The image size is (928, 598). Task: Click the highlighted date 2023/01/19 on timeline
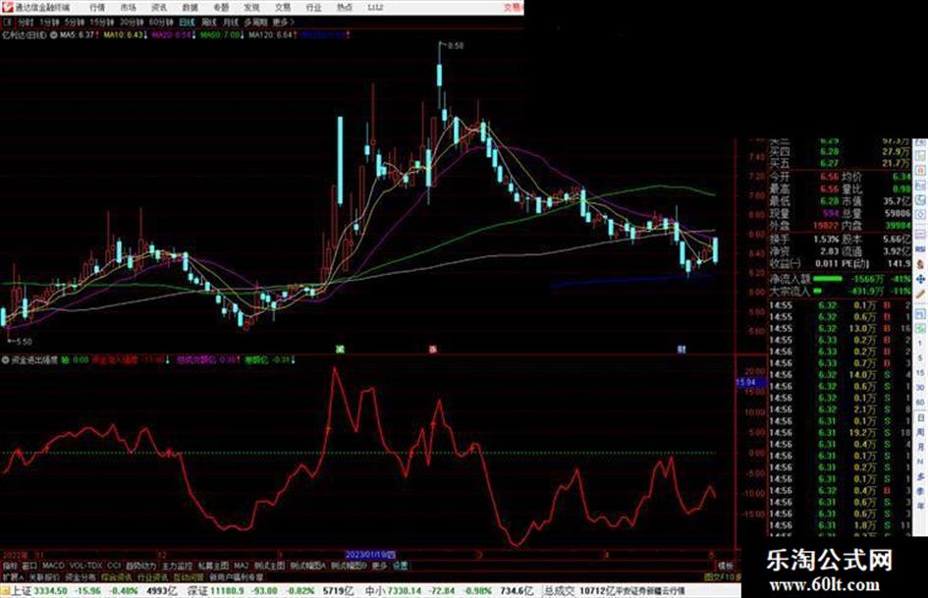click(x=370, y=555)
